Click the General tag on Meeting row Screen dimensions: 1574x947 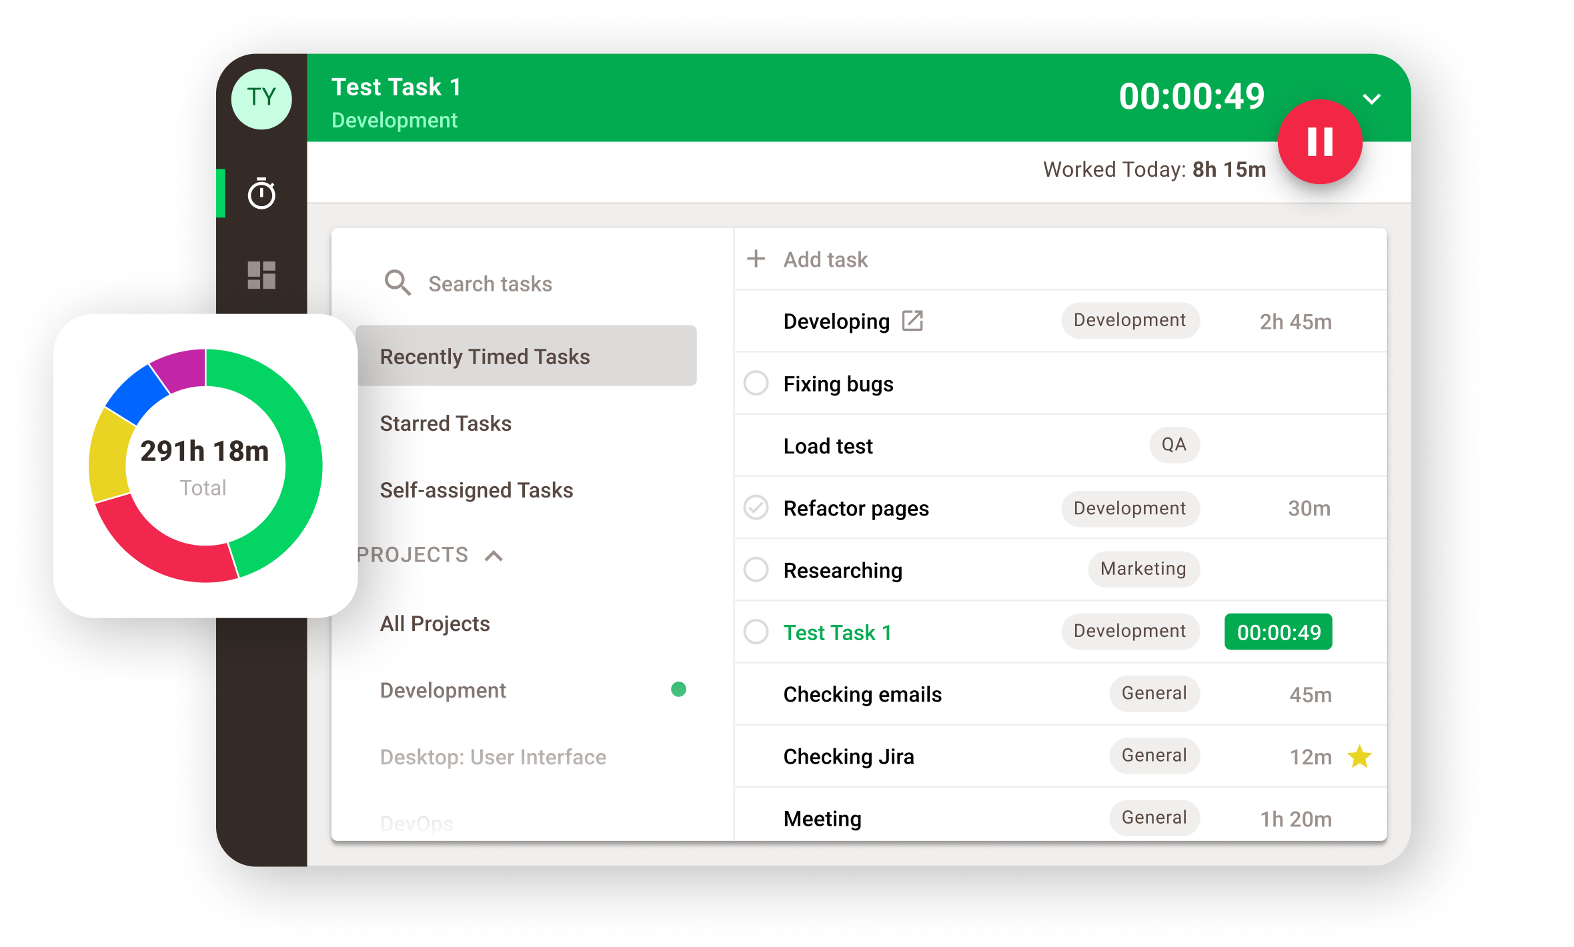(1154, 818)
